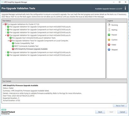Select Upgrade Components on Local Computer row text
This screenshot has width=129, height=116.
point(40,41)
